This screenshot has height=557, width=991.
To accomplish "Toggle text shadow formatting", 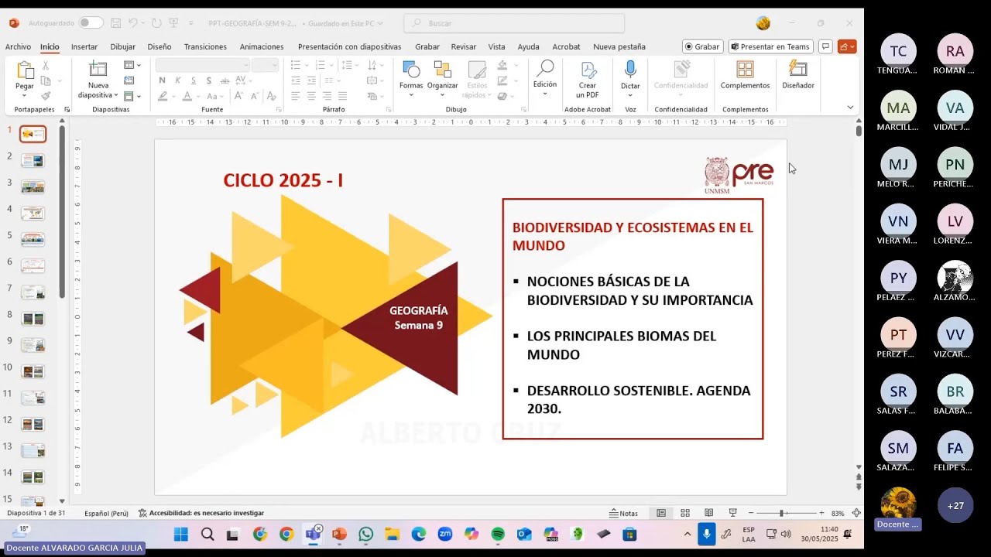I will click(x=208, y=80).
